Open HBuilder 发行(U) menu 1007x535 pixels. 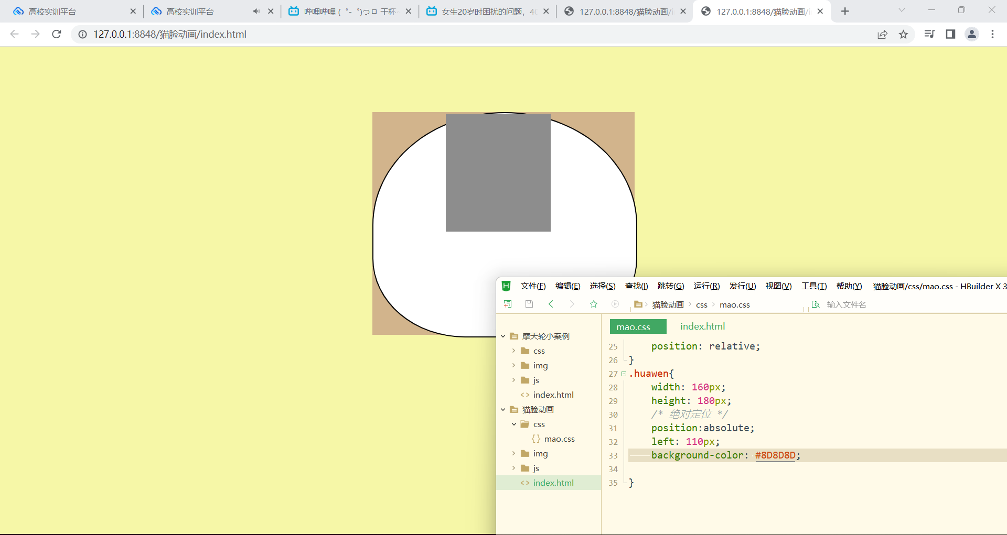(x=743, y=286)
